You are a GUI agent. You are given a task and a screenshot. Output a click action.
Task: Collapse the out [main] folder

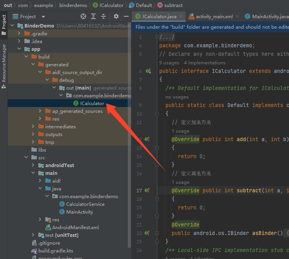[x=54, y=88]
